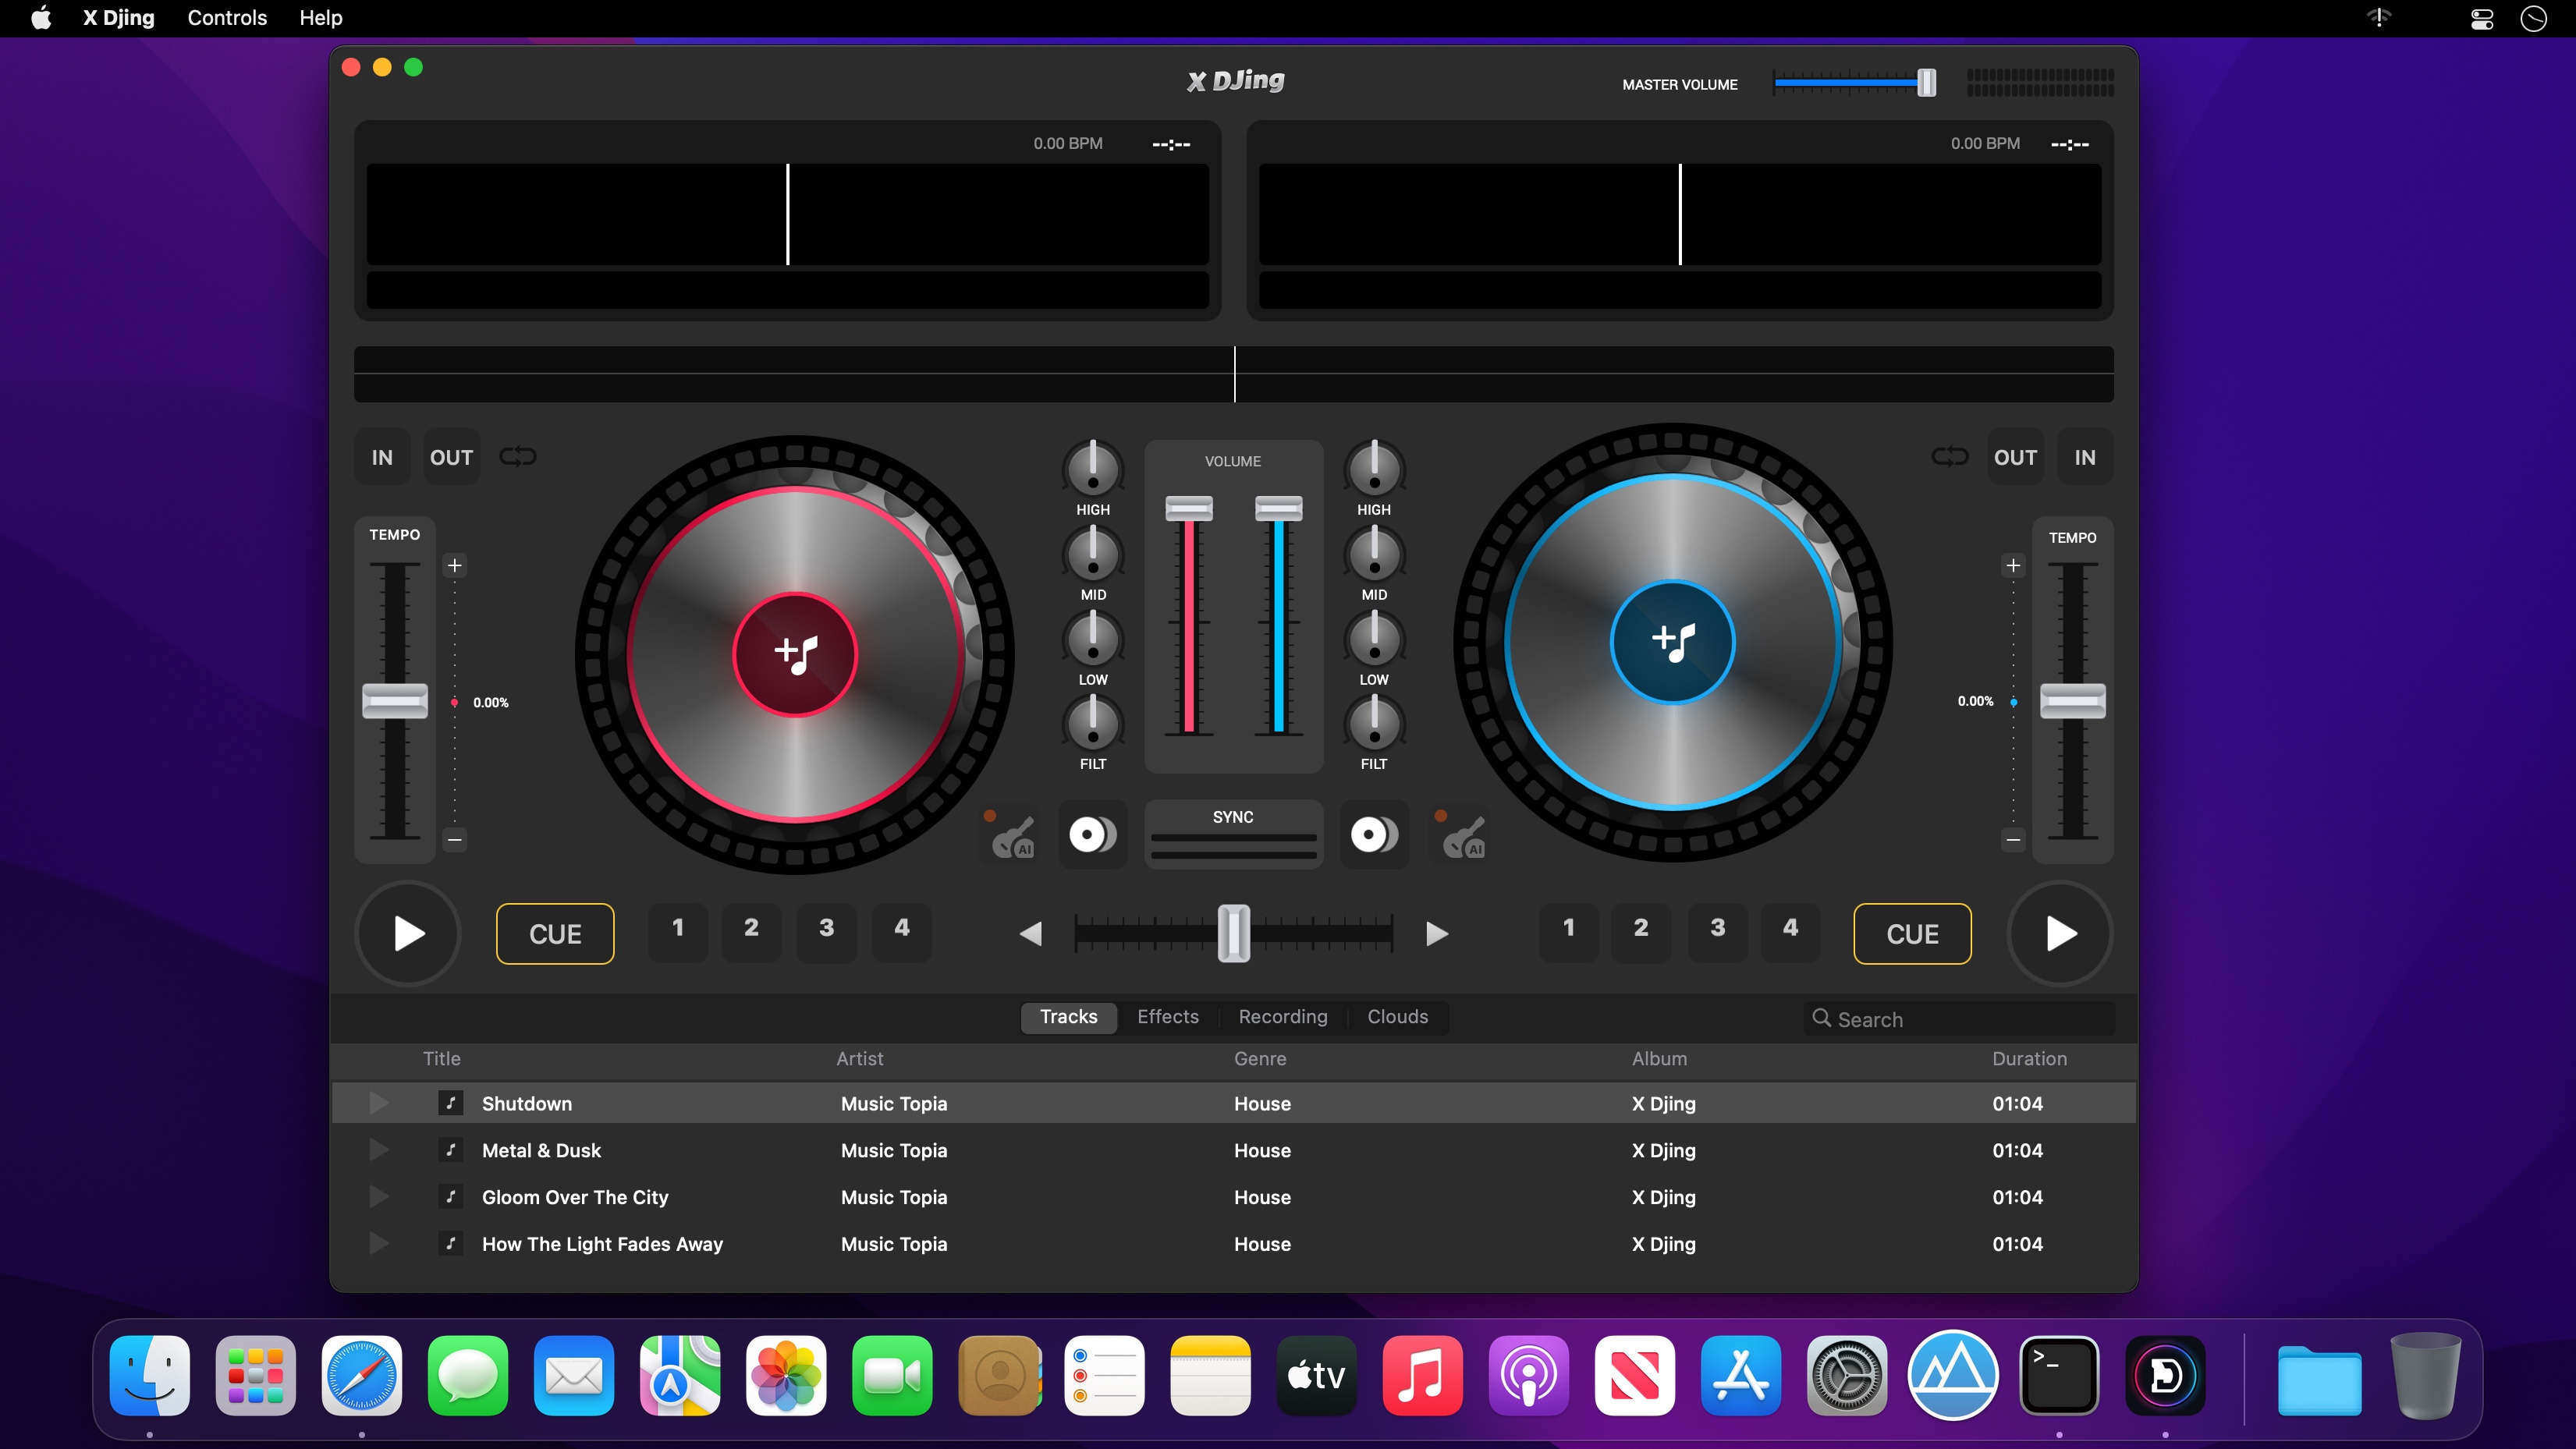Increase right tempo with plus button
The height and width of the screenshot is (1449, 2576).
[x=2013, y=566]
